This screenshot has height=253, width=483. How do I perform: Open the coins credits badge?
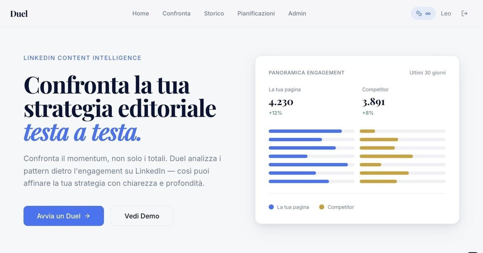(423, 13)
